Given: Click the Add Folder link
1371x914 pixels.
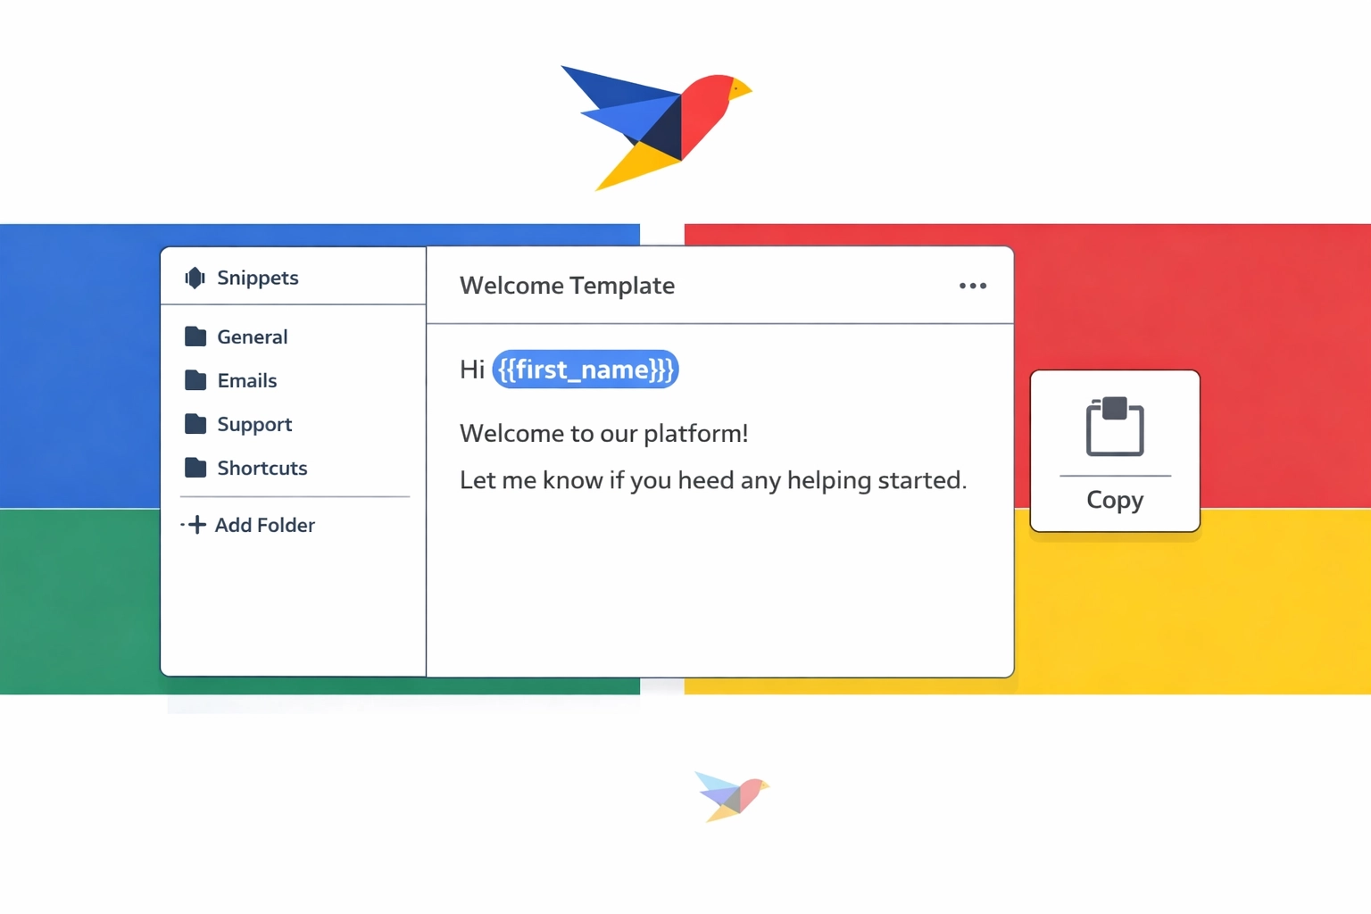Looking at the screenshot, I should pyautogui.click(x=264, y=525).
